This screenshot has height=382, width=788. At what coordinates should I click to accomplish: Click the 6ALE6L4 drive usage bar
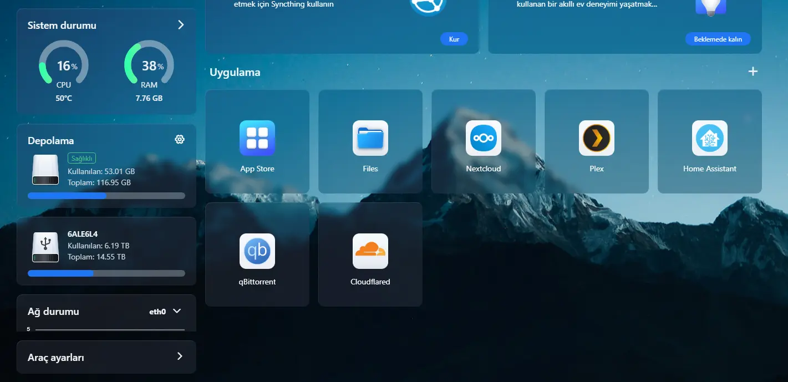tap(106, 273)
